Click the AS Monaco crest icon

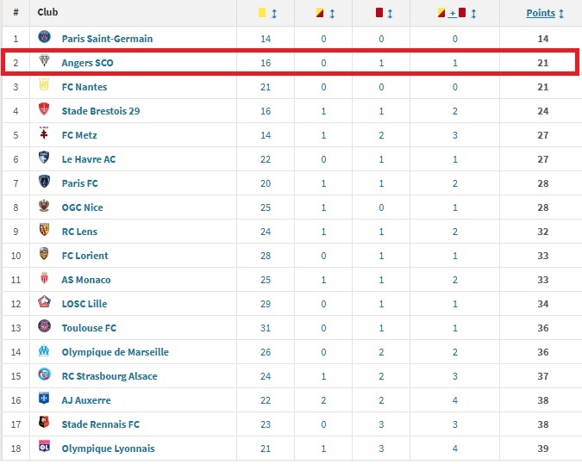[44, 280]
